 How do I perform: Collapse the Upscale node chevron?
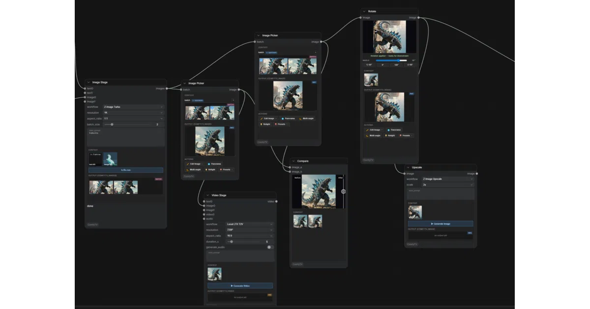(408, 167)
